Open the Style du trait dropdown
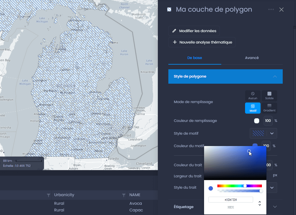Viewport: 296px width, 215px height. pyautogui.click(x=272, y=188)
